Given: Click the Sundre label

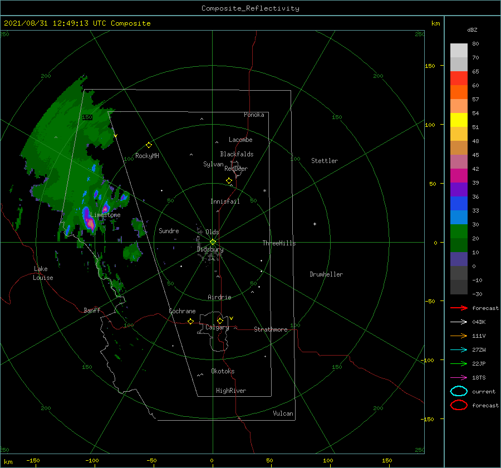Looking at the screenshot, I should pyautogui.click(x=169, y=231).
